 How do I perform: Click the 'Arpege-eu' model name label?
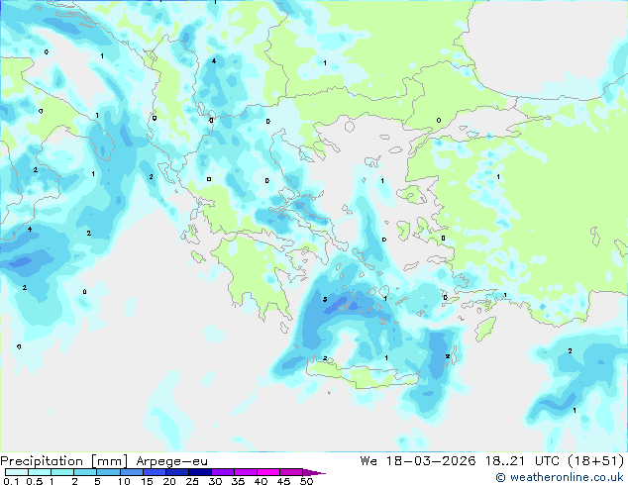[x=171, y=461]
